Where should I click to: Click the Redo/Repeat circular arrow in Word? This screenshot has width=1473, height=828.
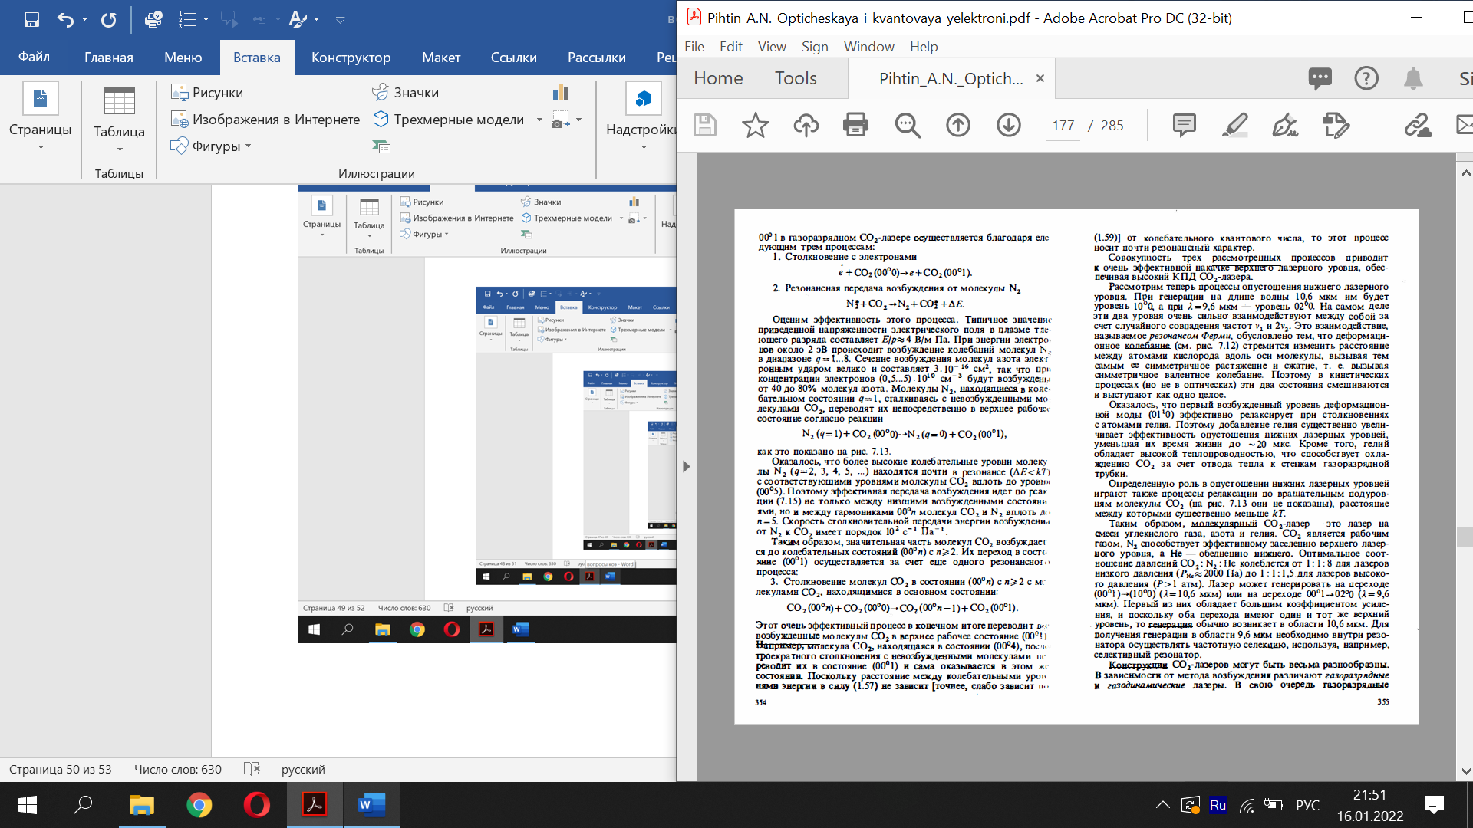pos(109,19)
